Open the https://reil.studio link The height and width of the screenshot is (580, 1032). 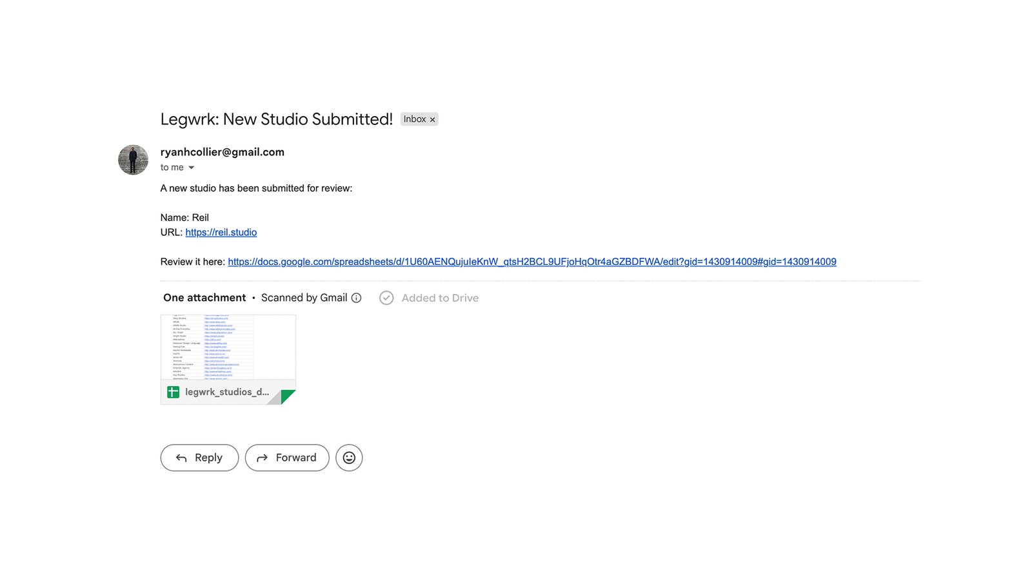tap(221, 233)
